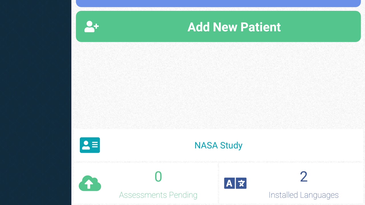Click the blue translate languages icon
This screenshot has width=365, height=205.
click(235, 183)
